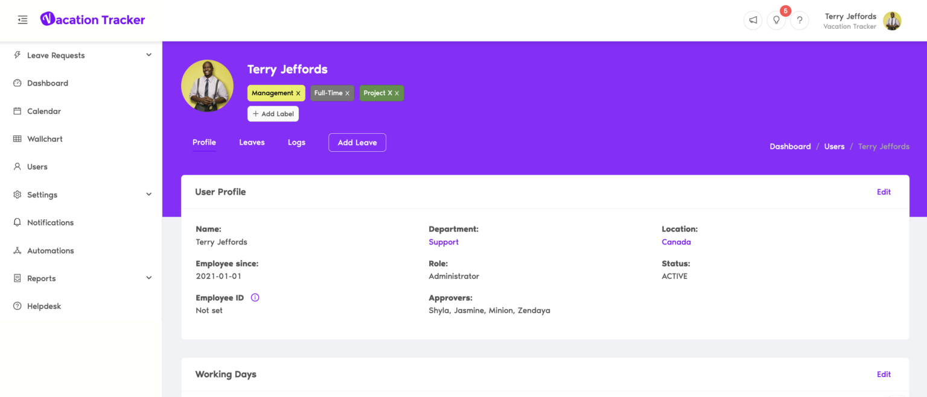
Task: Click the Reports document icon
Action: click(18, 278)
